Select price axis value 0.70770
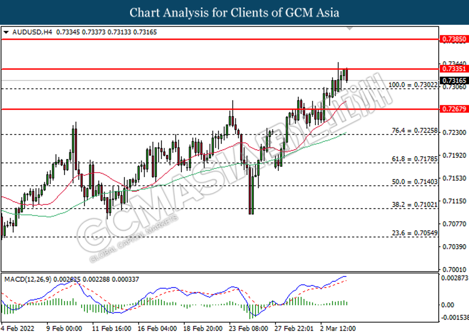The image size is (469, 335). tap(454, 224)
